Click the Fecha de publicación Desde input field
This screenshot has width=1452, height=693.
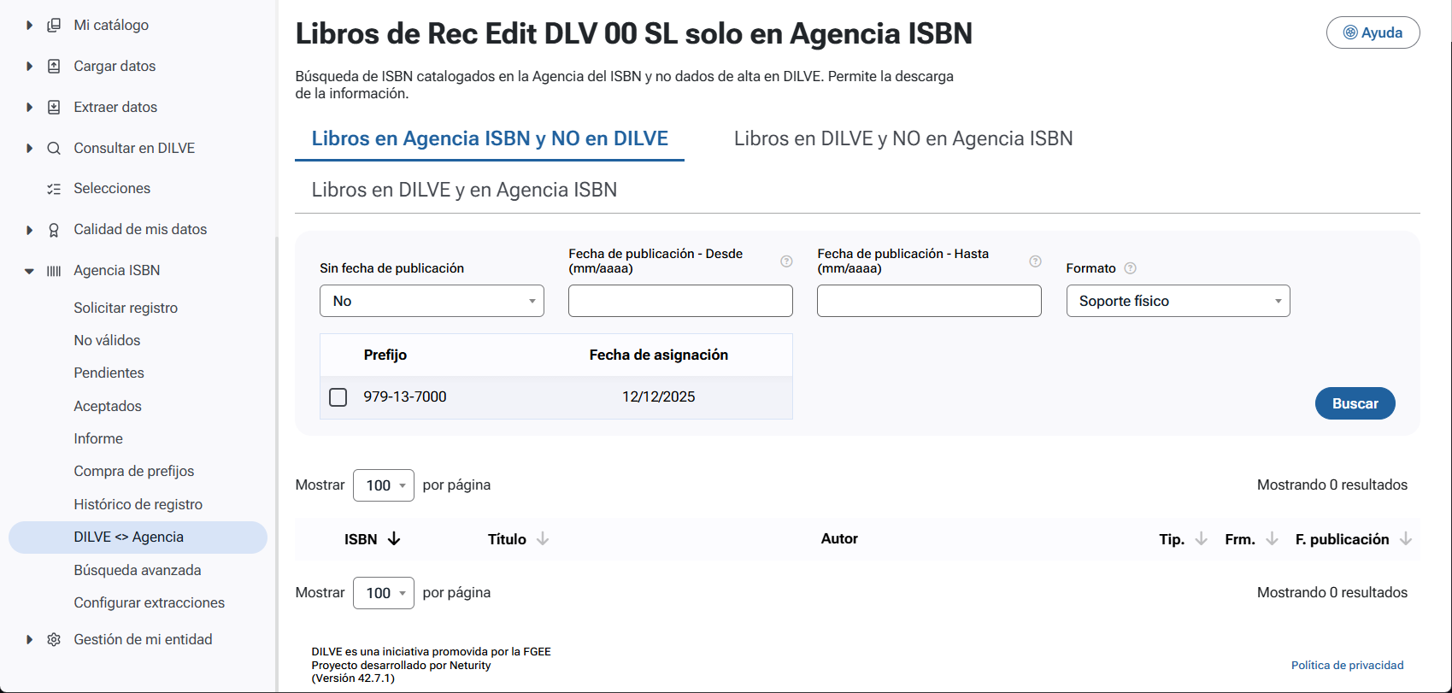680,301
